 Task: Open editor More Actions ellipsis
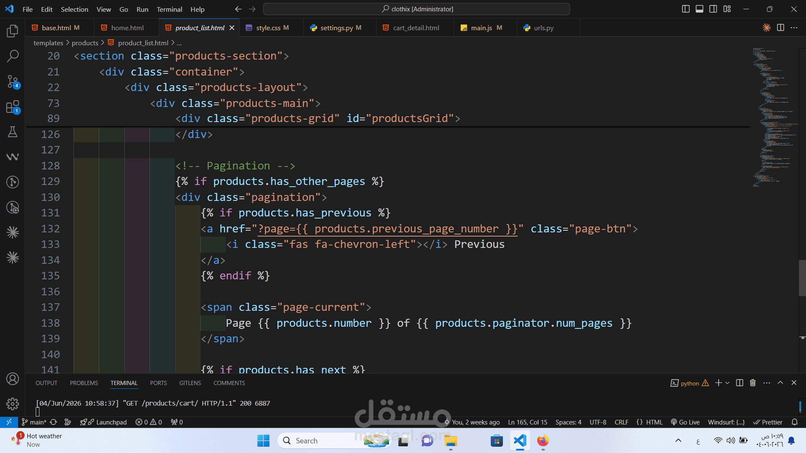[794, 28]
